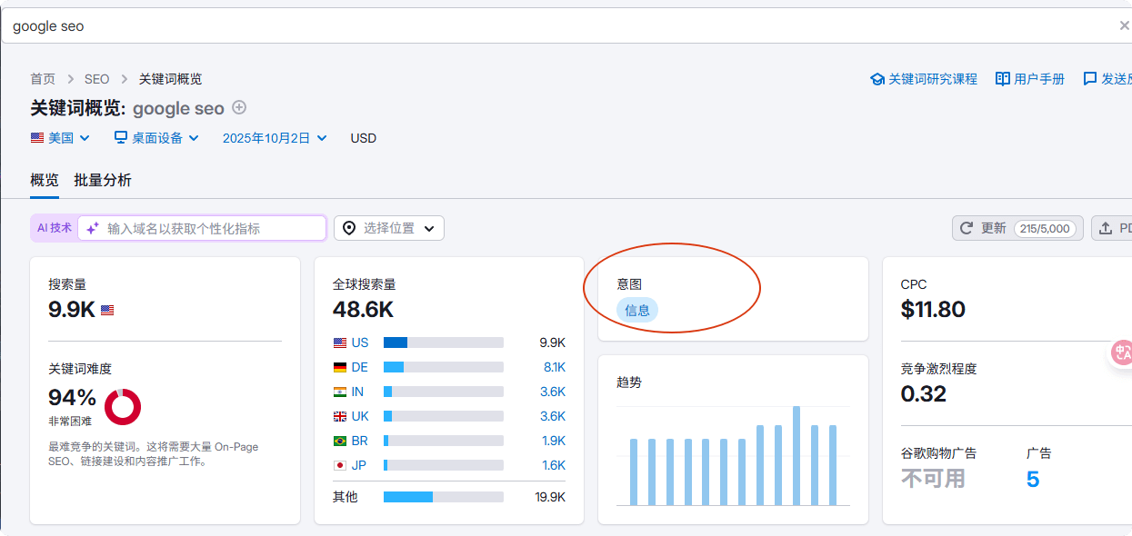1132x536 pixels.
Task: Click the tallest bar in the 趋势 chart
Action: 796,455
